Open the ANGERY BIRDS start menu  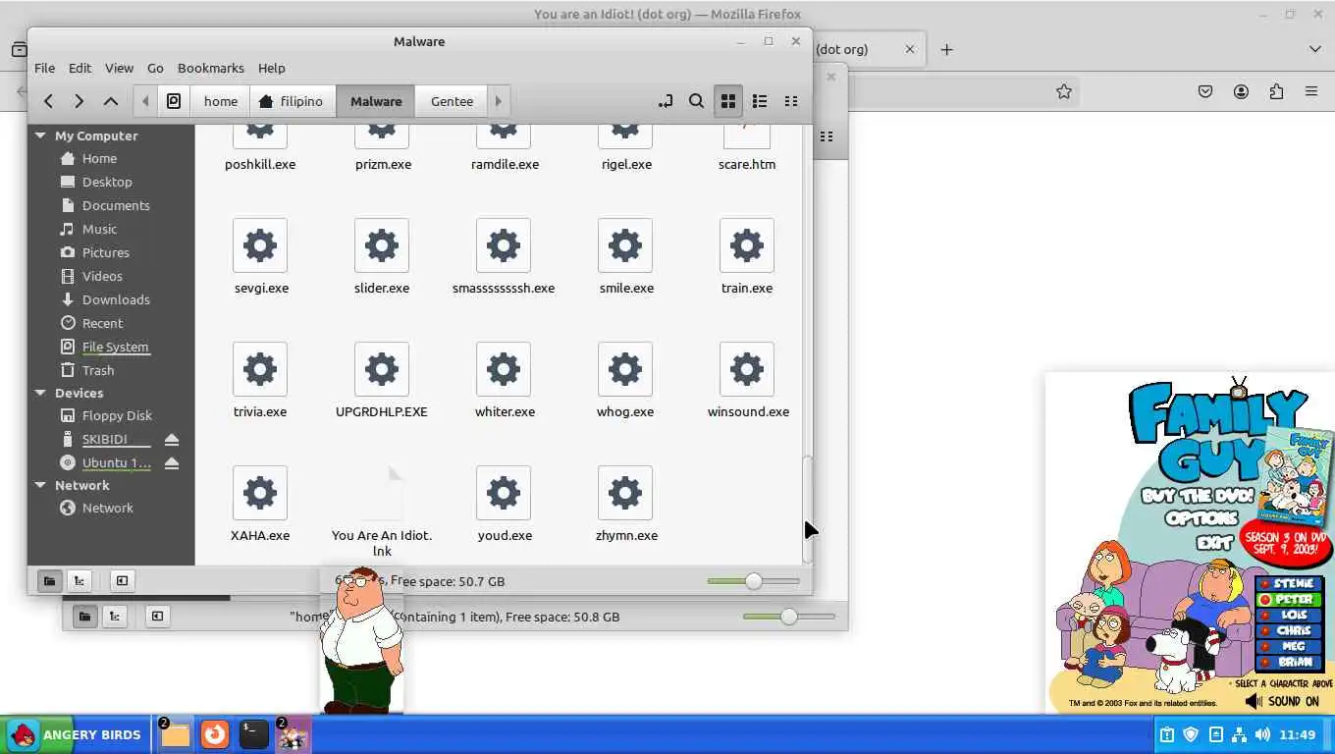(x=76, y=734)
